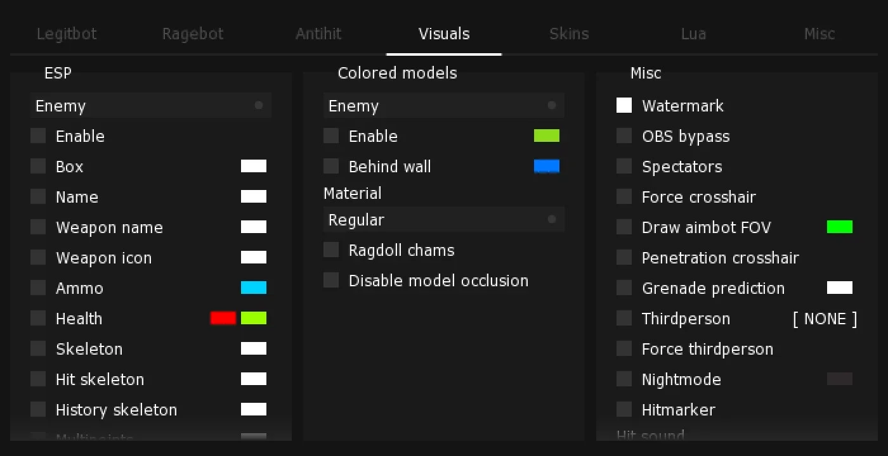Viewport: 888px width, 456px height.
Task: Click the red Health color swatch
Action: tap(223, 319)
